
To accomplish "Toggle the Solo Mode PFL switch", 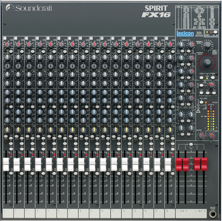I will tap(201, 102).
